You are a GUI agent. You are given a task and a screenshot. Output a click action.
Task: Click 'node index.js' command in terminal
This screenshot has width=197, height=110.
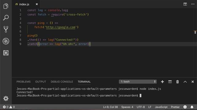coord(150,89)
